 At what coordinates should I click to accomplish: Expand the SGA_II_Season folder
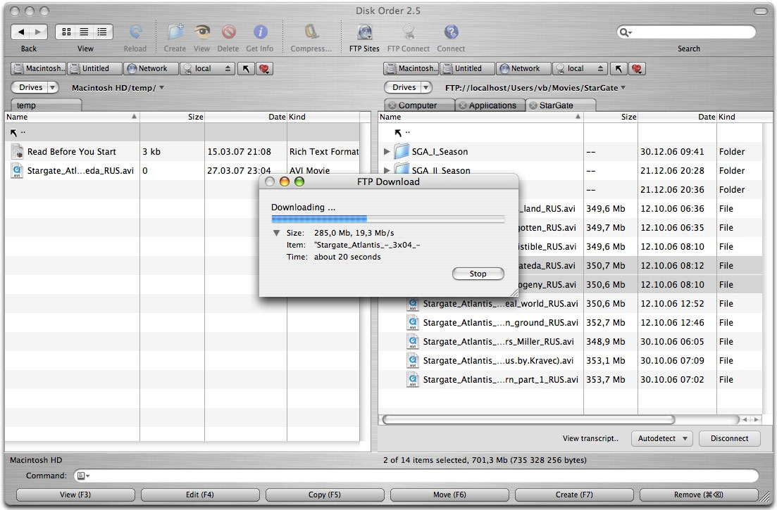(x=387, y=171)
